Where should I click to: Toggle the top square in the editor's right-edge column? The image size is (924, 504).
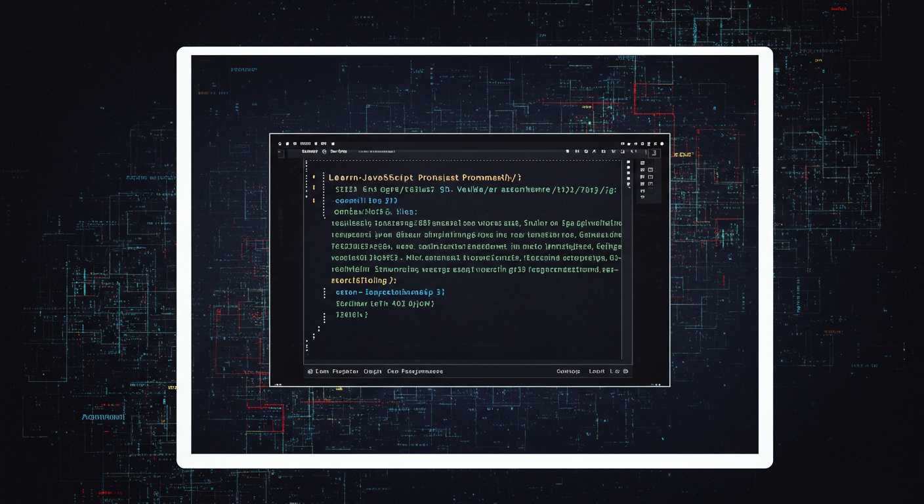click(x=628, y=162)
